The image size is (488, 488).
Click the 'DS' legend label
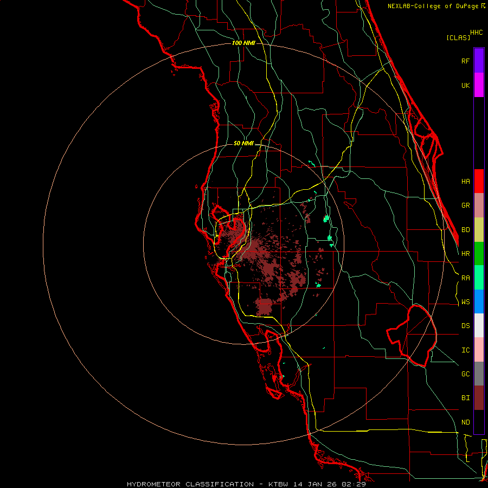tap(465, 326)
